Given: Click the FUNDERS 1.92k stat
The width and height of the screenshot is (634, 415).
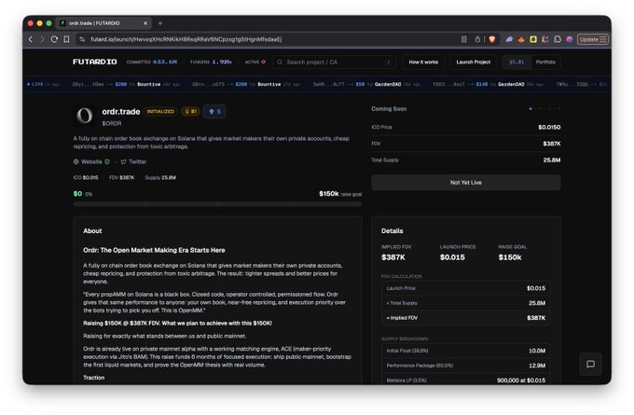Looking at the screenshot, I should pyautogui.click(x=211, y=62).
